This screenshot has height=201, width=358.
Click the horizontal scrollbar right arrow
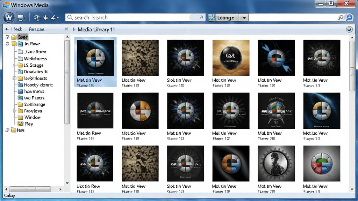60,189
